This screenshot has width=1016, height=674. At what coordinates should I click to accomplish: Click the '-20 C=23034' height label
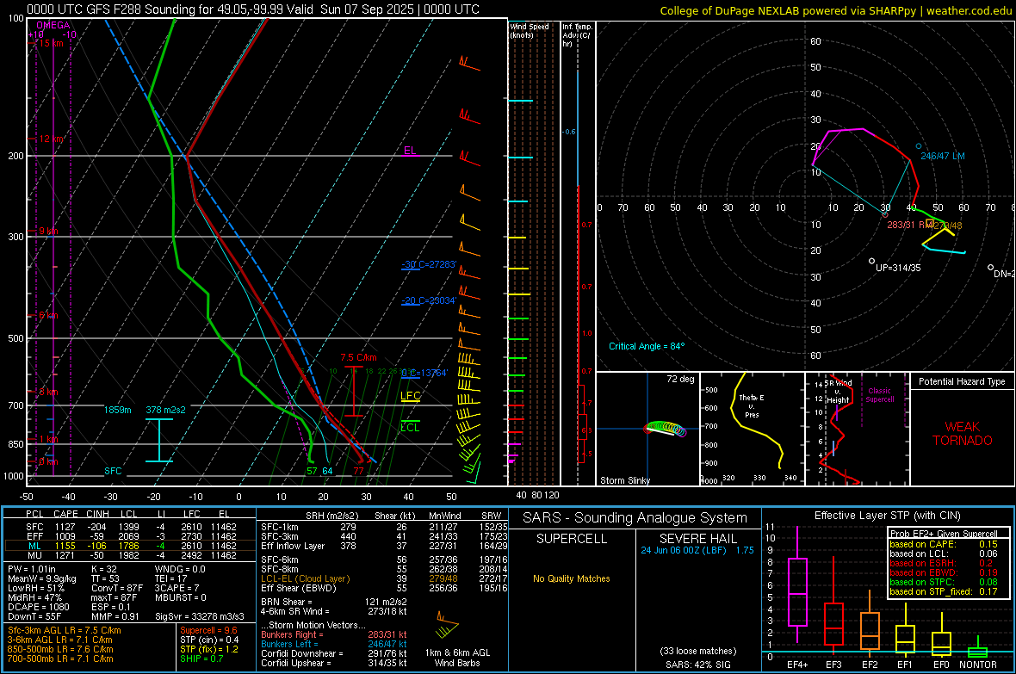click(x=429, y=300)
